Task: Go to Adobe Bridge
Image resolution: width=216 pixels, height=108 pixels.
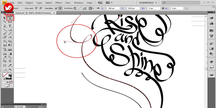Action: click(100, 3)
